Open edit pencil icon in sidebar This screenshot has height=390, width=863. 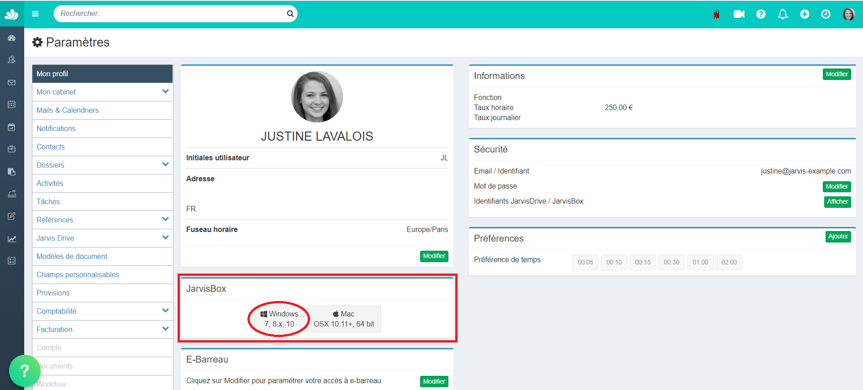pyautogui.click(x=12, y=216)
